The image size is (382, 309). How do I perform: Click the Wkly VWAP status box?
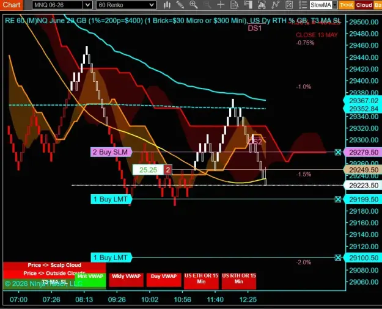point(126,280)
